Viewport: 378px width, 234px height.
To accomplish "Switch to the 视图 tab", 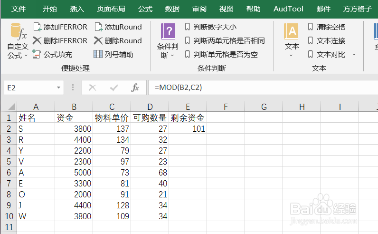I will click(227, 9).
